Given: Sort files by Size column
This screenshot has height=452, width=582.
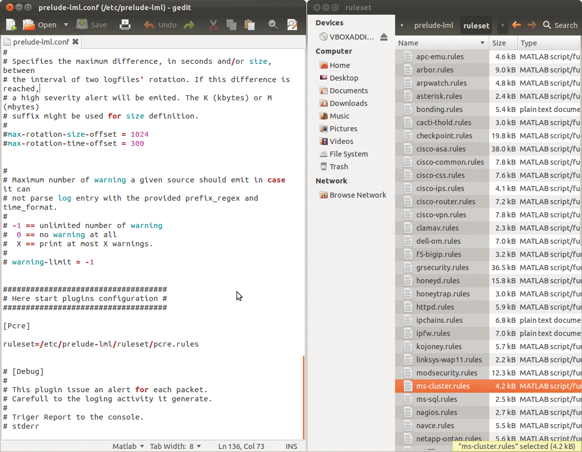Looking at the screenshot, I should click(503, 43).
